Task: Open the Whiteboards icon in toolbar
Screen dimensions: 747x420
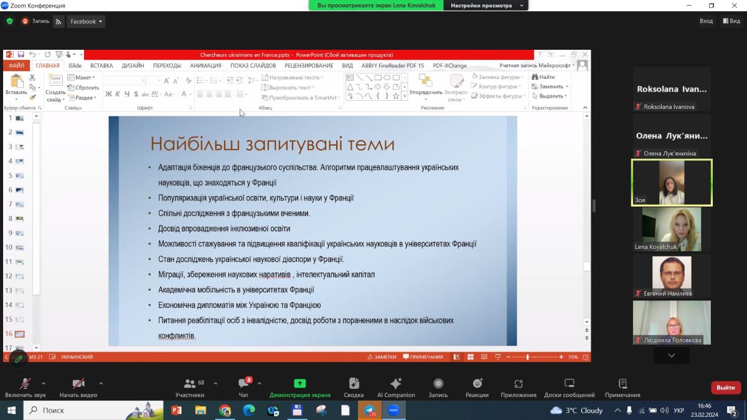Action: [x=569, y=385]
